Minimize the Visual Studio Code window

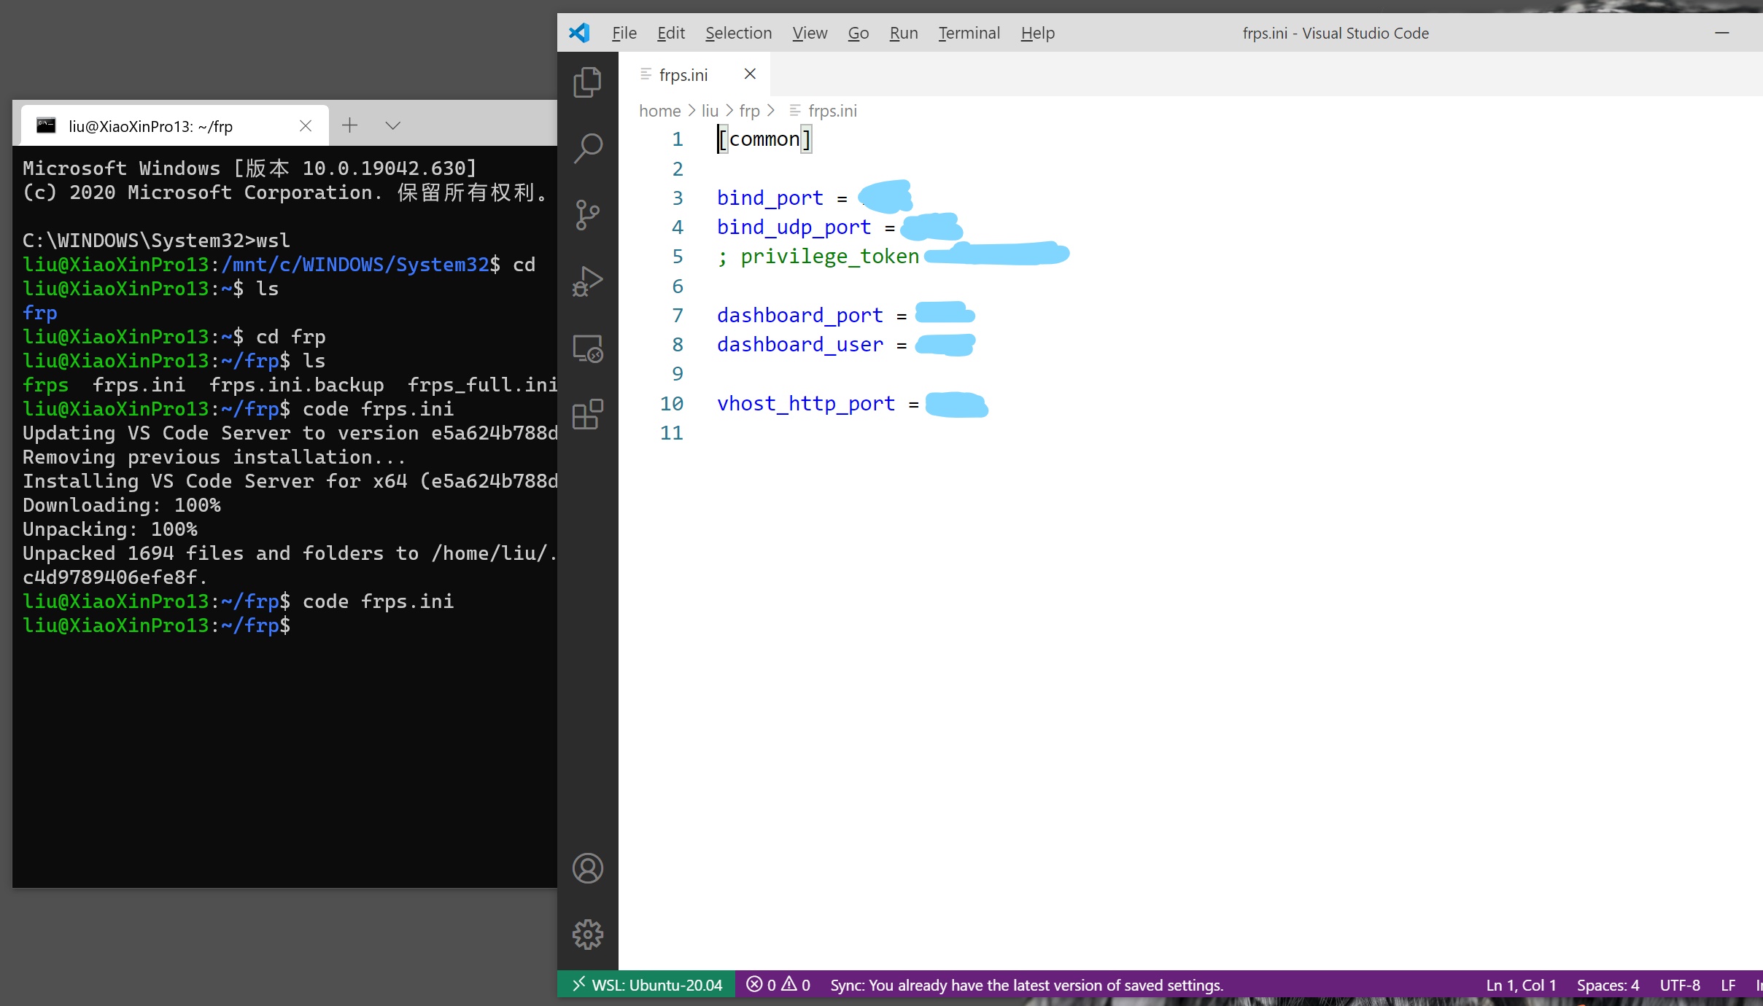tap(1722, 33)
